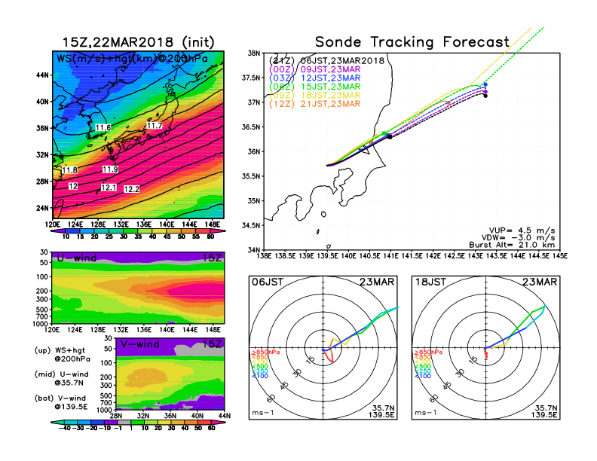The image size is (597, 461).
Task: Select the purple "(00Z) 09JST,23MAR" legend entry
Action: [314, 69]
